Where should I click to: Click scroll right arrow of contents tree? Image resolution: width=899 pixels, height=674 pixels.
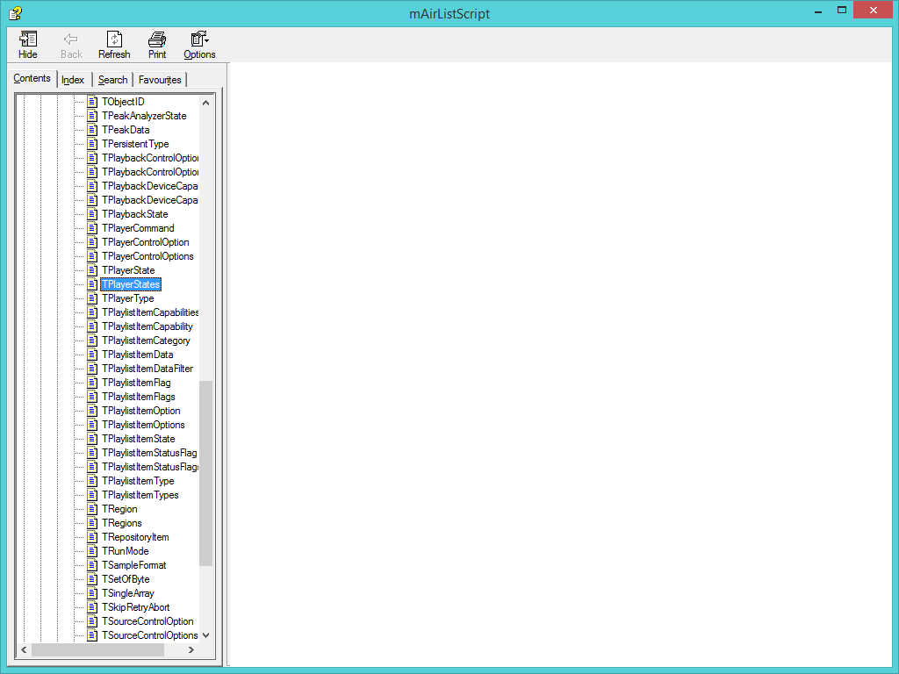[x=191, y=650]
